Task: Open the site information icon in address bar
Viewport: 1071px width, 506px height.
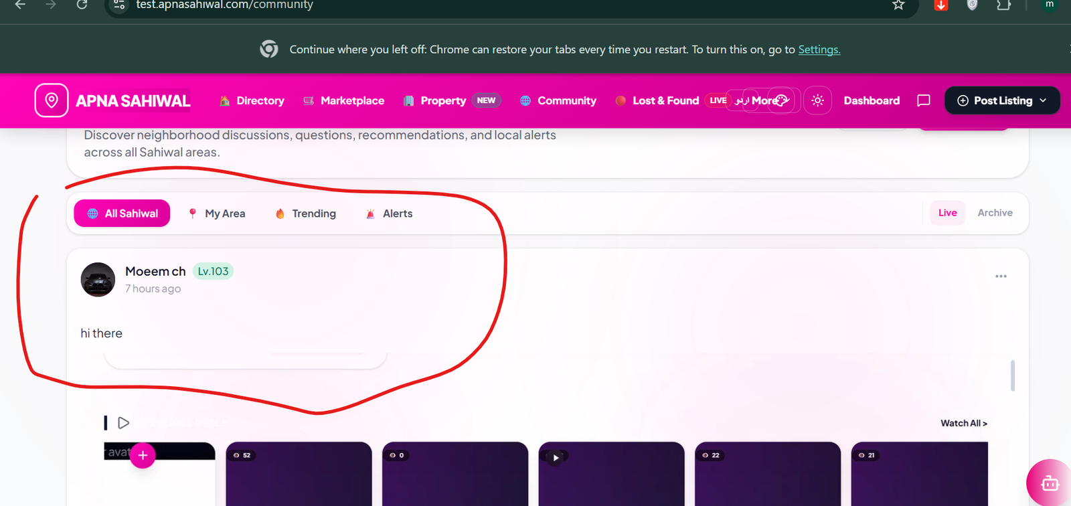Action: click(x=119, y=5)
